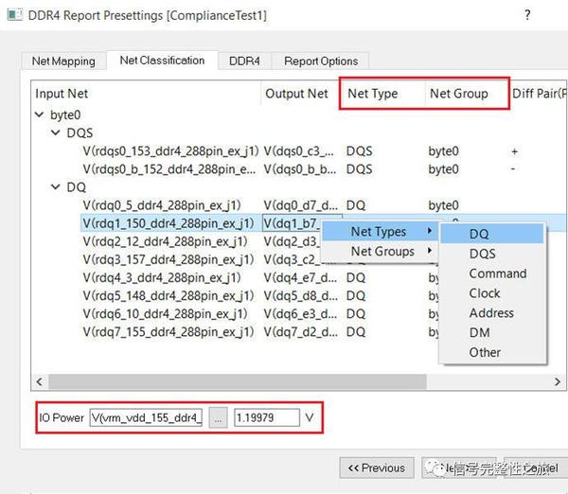The image size is (568, 494).
Task: Click the Net Type column header
Action: tap(373, 94)
